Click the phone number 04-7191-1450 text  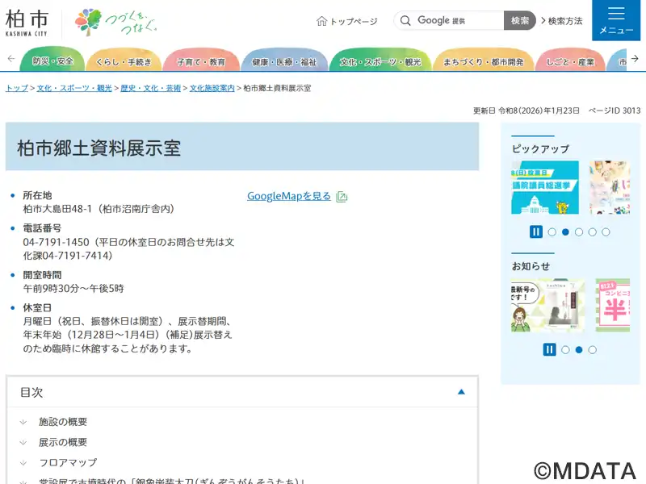(56, 242)
